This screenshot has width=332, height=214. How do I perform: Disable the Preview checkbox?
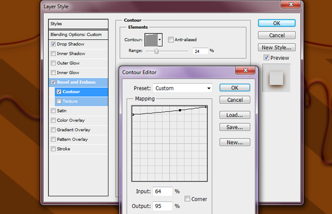pos(266,58)
